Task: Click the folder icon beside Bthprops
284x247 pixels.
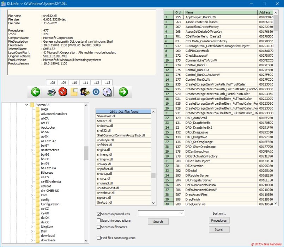Action: 38,173
